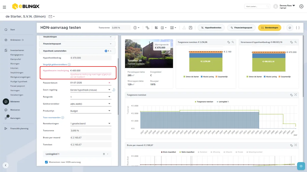Click the Hypothecaire inschrijving amount field
The width and height of the screenshot is (307, 172).
point(91,71)
